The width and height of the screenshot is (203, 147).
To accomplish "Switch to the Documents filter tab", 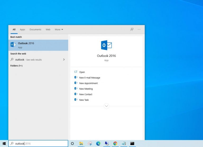I will pyautogui.click(x=35, y=30).
